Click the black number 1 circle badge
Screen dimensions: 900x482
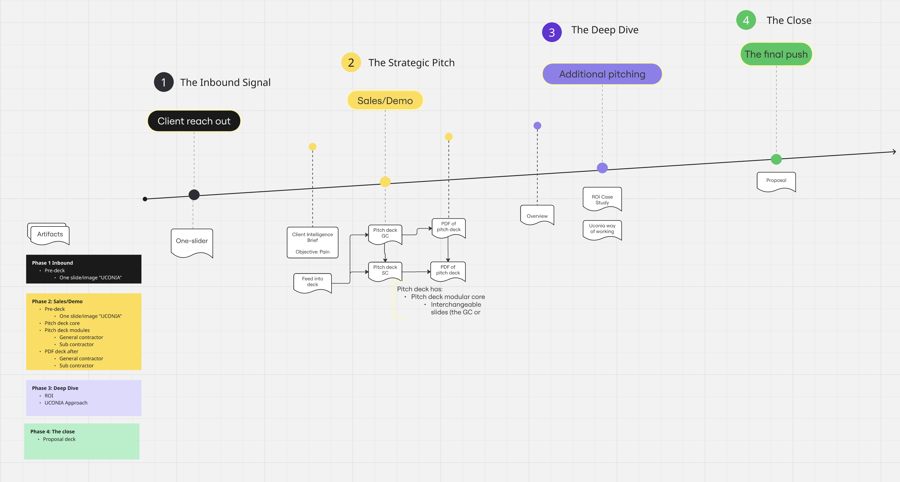pos(163,82)
